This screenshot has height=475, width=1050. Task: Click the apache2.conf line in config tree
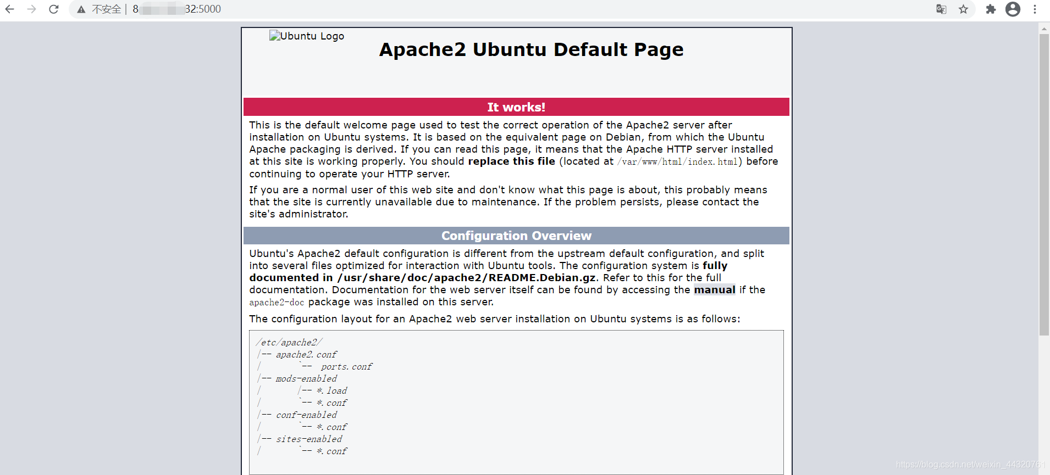point(306,355)
